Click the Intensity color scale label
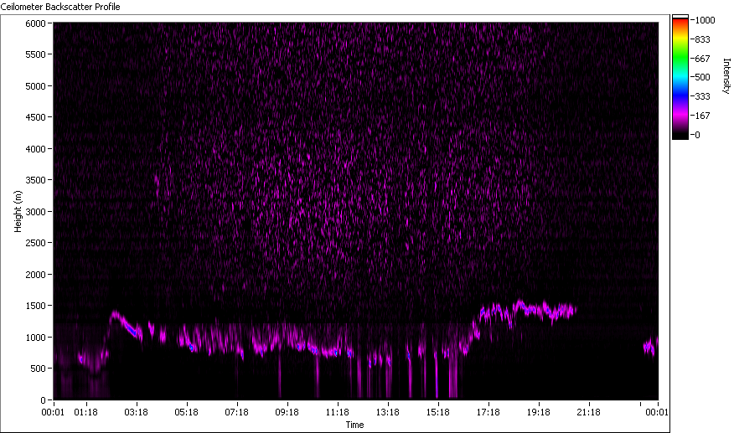Image resolution: width=734 pixels, height=433 pixels. [726, 76]
